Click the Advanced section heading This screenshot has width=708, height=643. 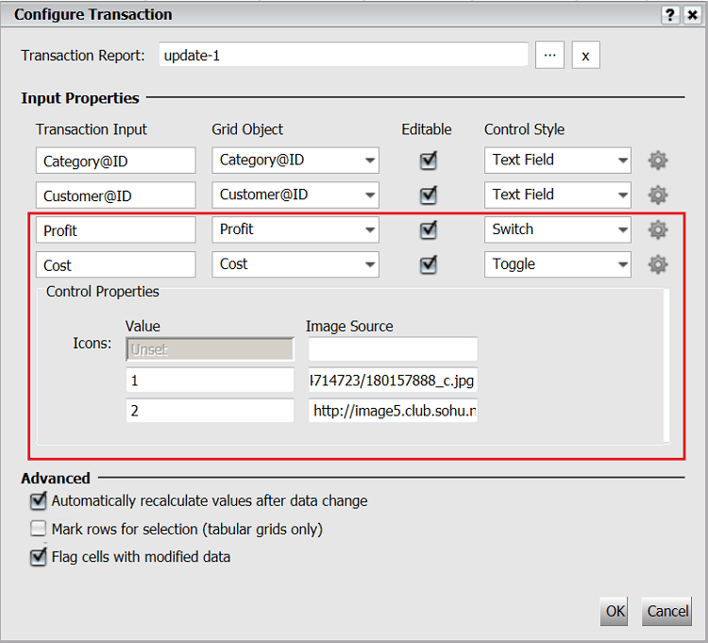click(x=56, y=478)
